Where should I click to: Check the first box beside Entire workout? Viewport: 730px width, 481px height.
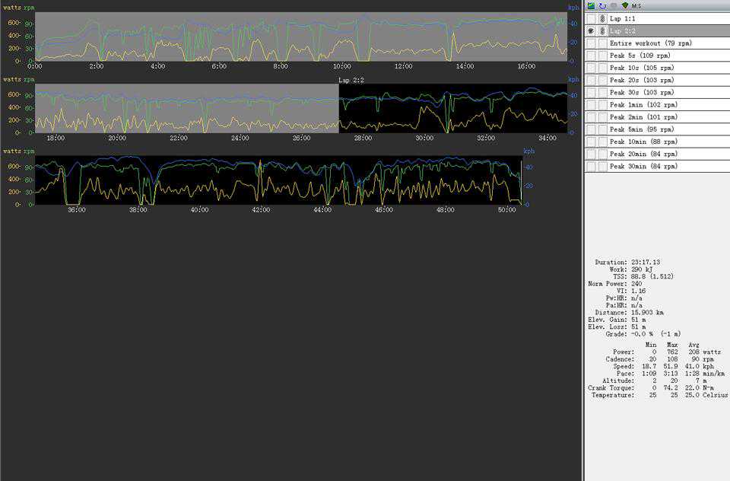591,43
